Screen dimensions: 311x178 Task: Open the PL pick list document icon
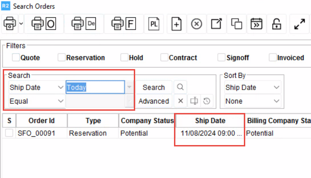pos(154,24)
